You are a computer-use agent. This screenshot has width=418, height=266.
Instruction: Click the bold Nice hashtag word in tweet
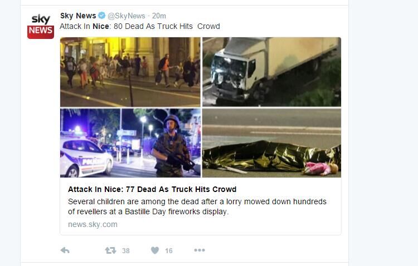pos(101,26)
